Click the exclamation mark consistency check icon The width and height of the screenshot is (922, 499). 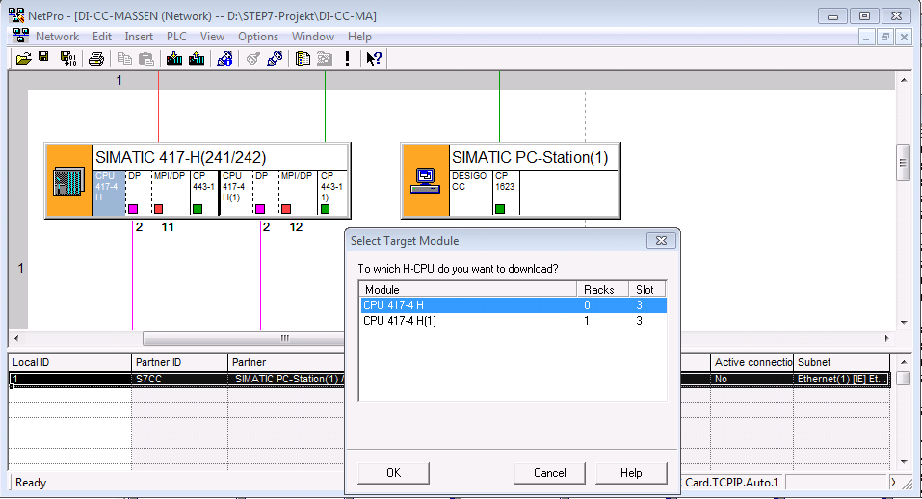point(347,59)
